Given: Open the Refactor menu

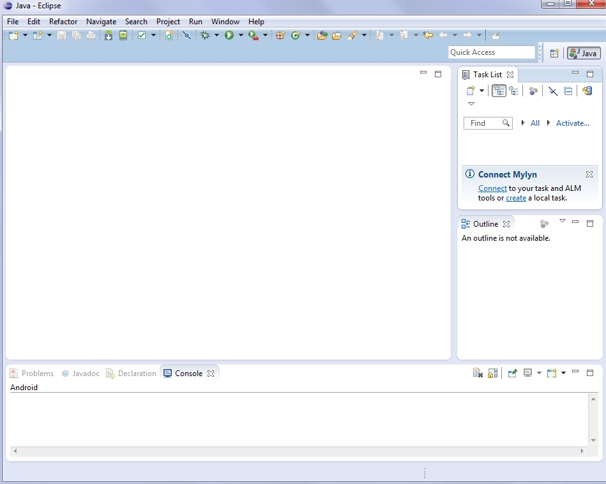Looking at the screenshot, I should click(x=63, y=22).
